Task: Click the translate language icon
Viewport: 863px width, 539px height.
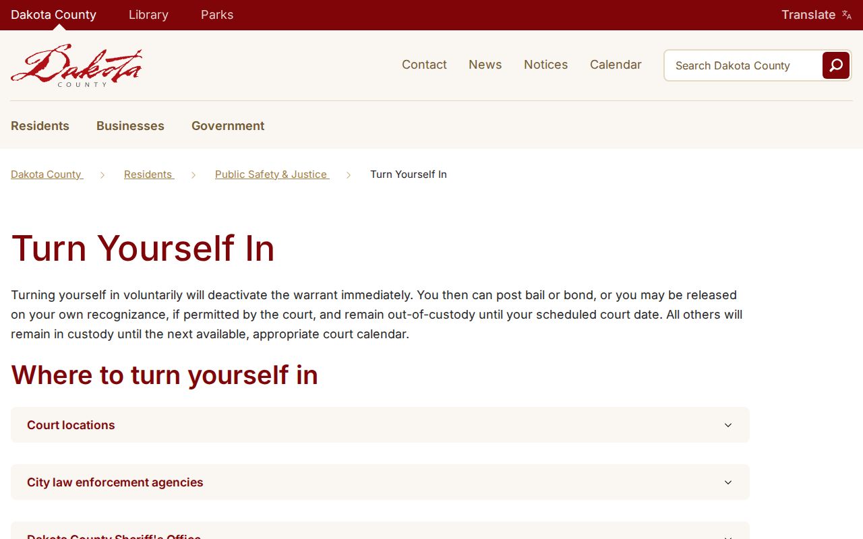Action: [x=847, y=15]
